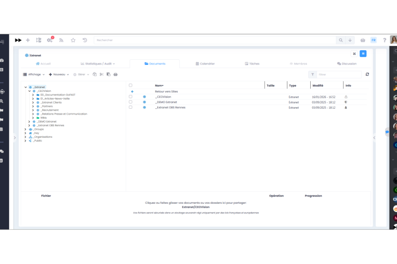Open help with the question mark icon
The image size is (397, 264).
point(384,40)
